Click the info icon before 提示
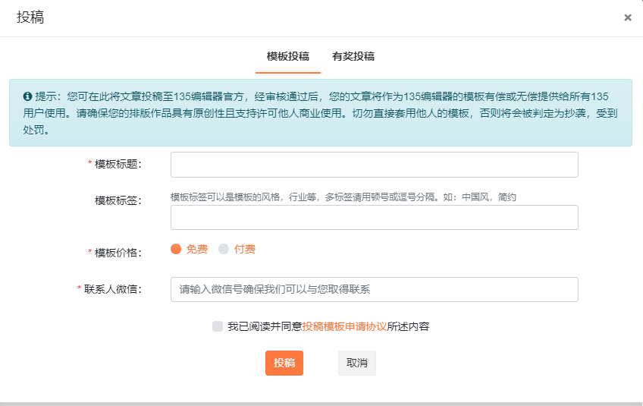Image resolution: width=643 pixels, height=406 pixels. pos(27,97)
